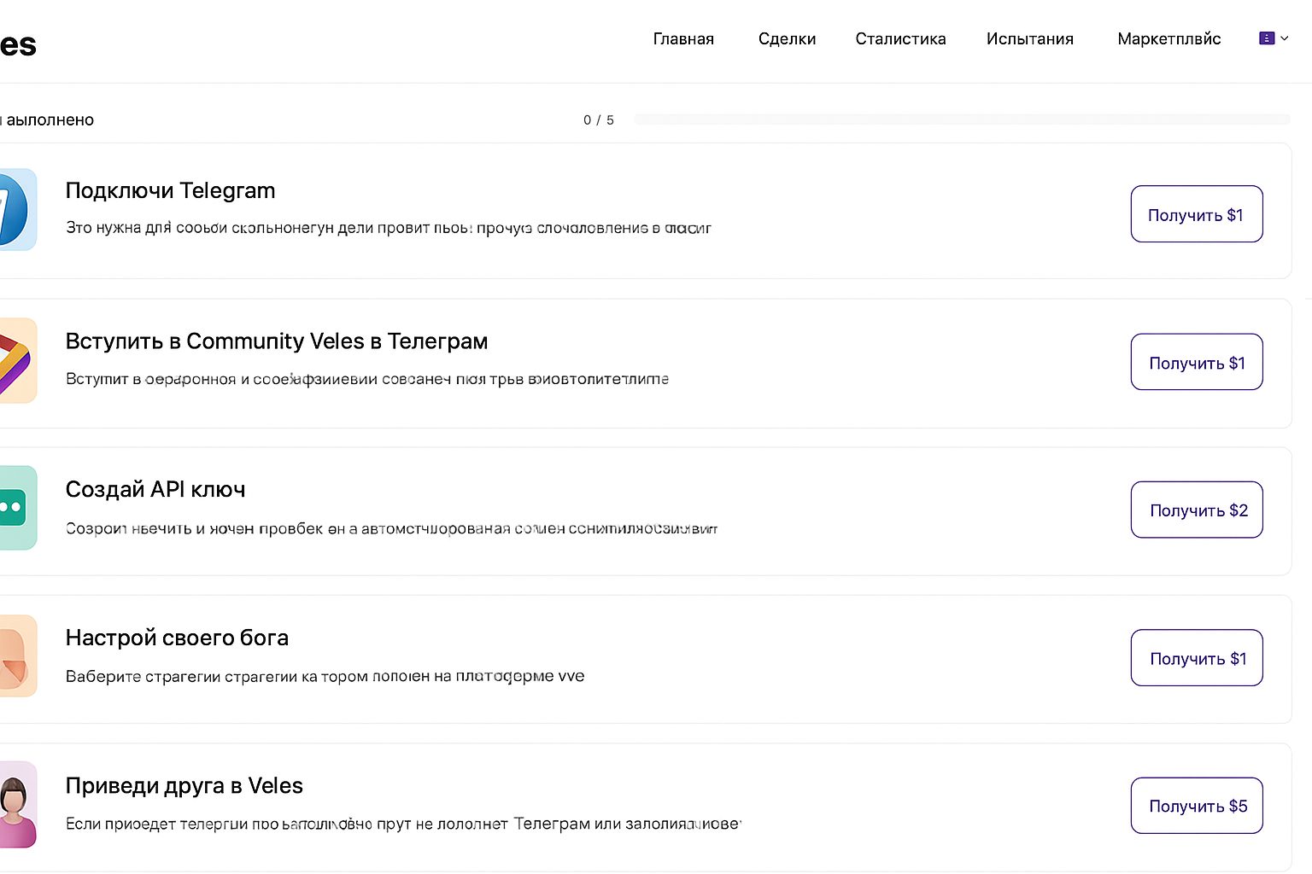Click the green API key icon
The width and height of the screenshot is (1312, 874).
(x=18, y=508)
